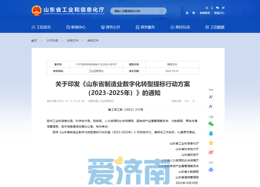Click the database icon beside 工信数据

point(207,27)
